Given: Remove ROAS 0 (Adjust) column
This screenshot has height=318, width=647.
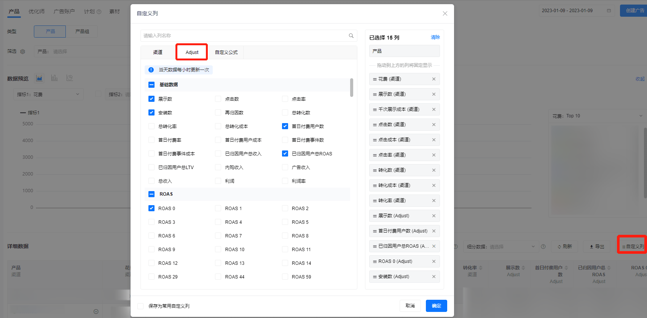Looking at the screenshot, I should pyautogui.click(x=433, y=261).
